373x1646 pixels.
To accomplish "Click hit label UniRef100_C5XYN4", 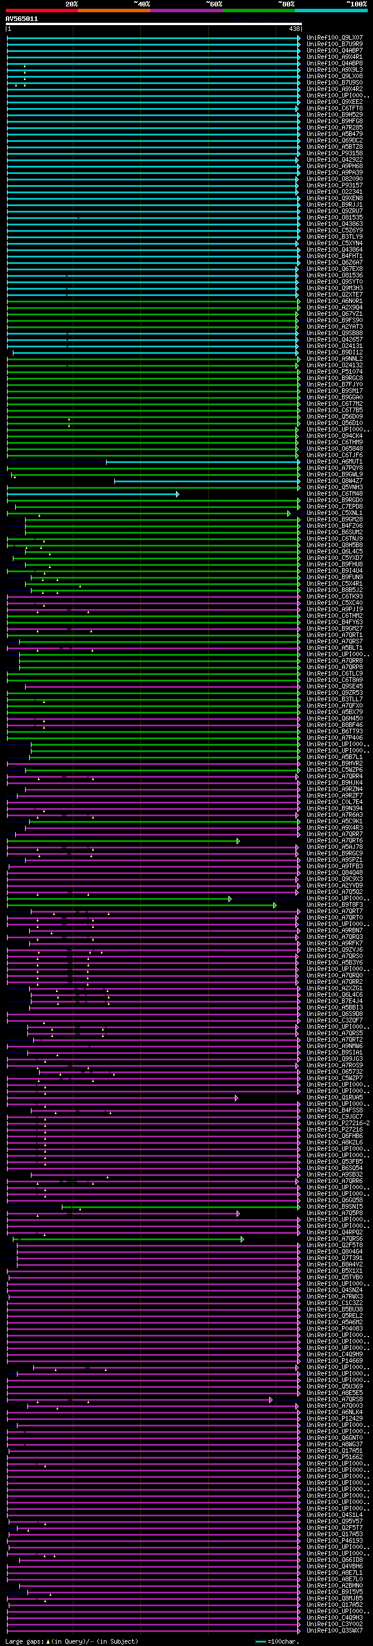I will coord(334,243).
